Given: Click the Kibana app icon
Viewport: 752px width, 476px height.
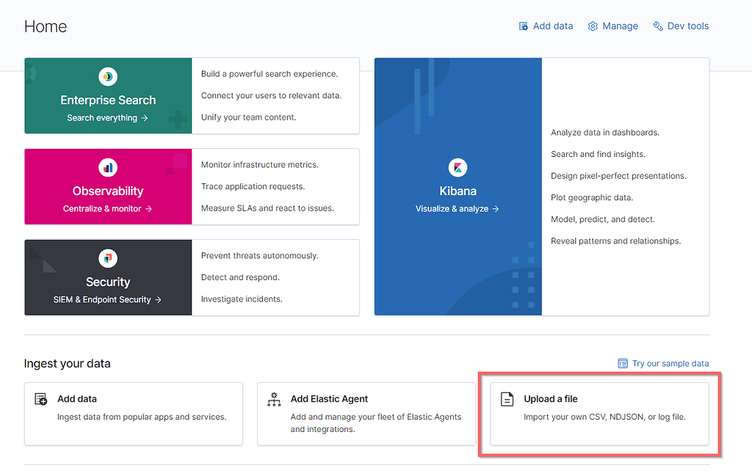Looking at the screenshot, I should (457, 167).
